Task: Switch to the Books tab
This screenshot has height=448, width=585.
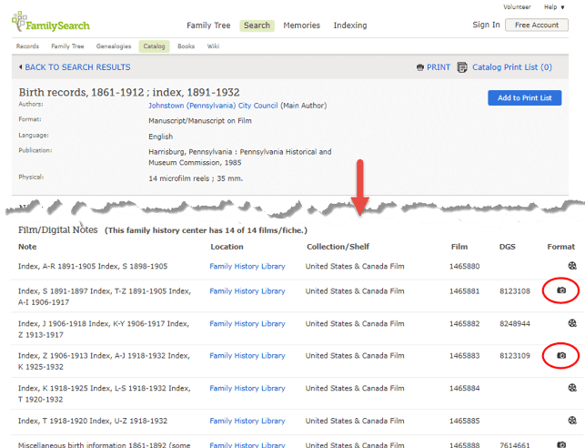Action: pyautogui.click(x=186, y=46)
